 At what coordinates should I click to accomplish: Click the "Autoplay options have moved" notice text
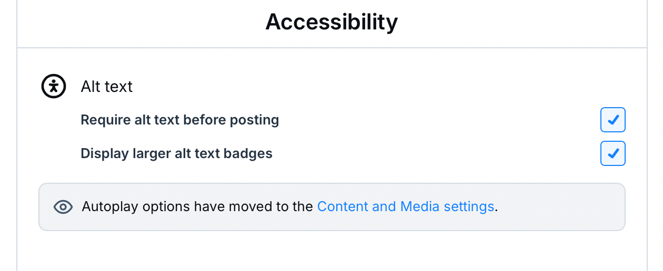197,206
